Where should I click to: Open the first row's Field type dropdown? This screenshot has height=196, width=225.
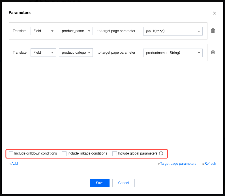pos(43,31)
